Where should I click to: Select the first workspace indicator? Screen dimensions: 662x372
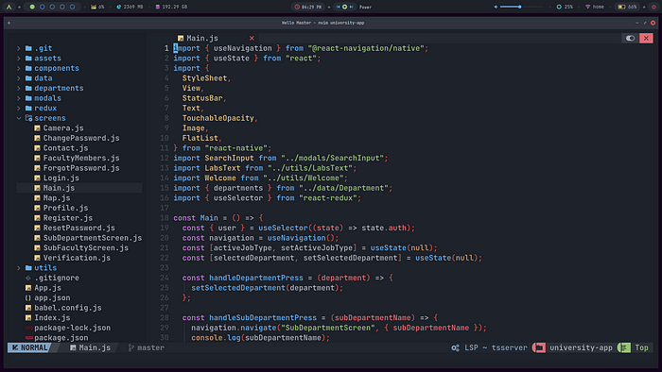point(32,8)
